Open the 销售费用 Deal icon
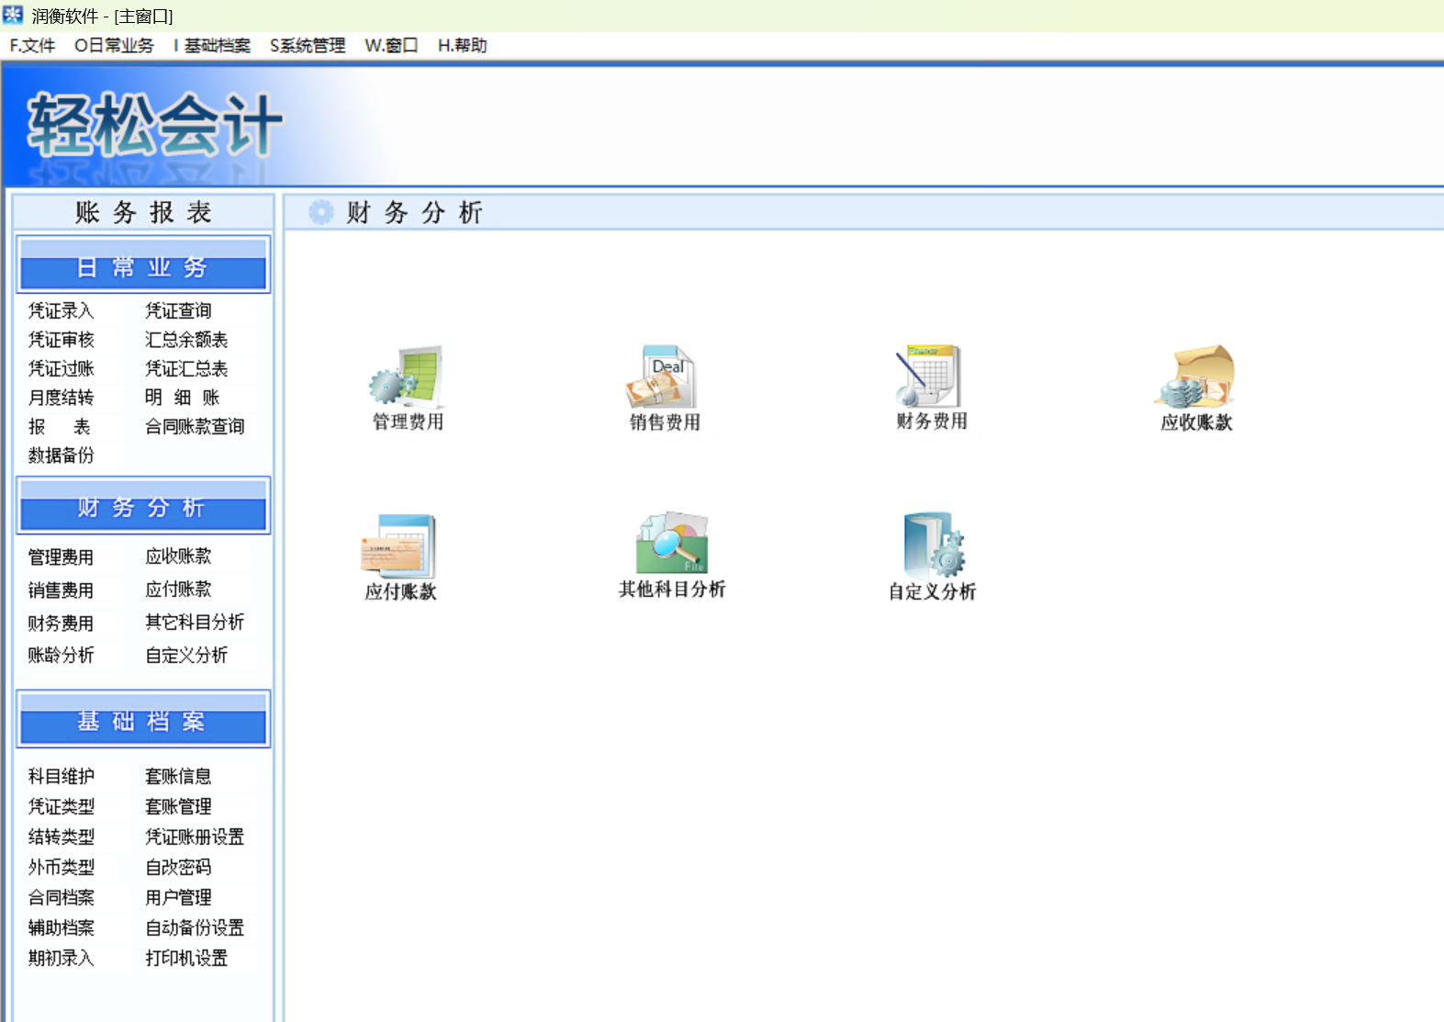Screen dimensions: 1444x1022 pyautogui.click(x=662, y=376)
